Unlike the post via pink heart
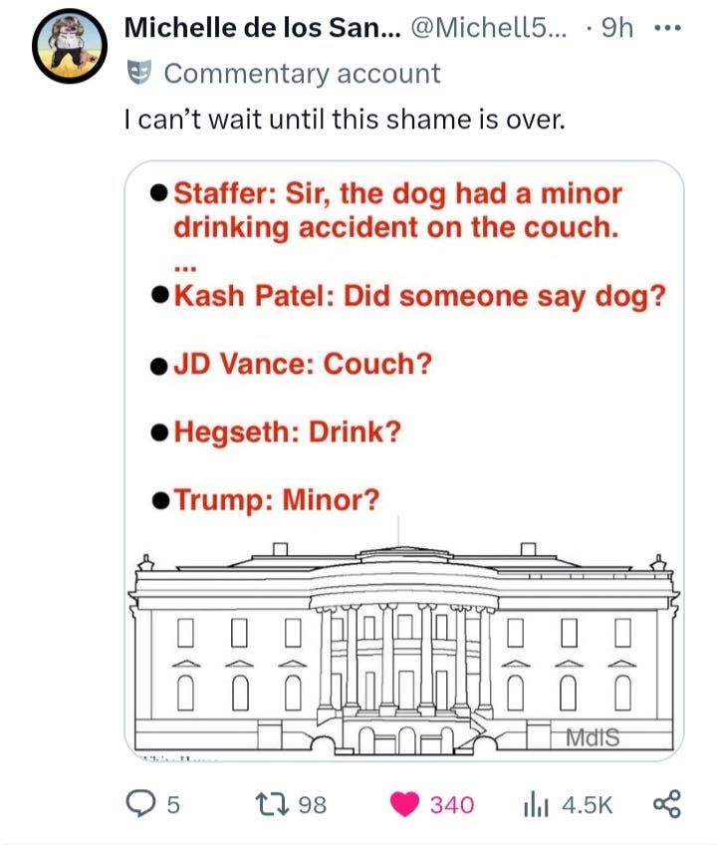The image size is (717, 845). pyautogui.click(x=404, y=804)
